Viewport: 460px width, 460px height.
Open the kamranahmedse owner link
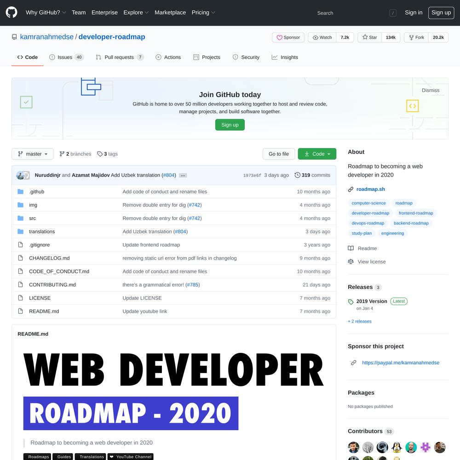tap(46, 37)
